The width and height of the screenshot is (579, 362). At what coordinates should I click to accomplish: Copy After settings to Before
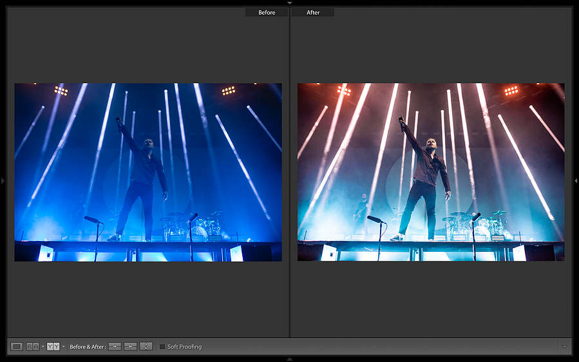(130, 347)
